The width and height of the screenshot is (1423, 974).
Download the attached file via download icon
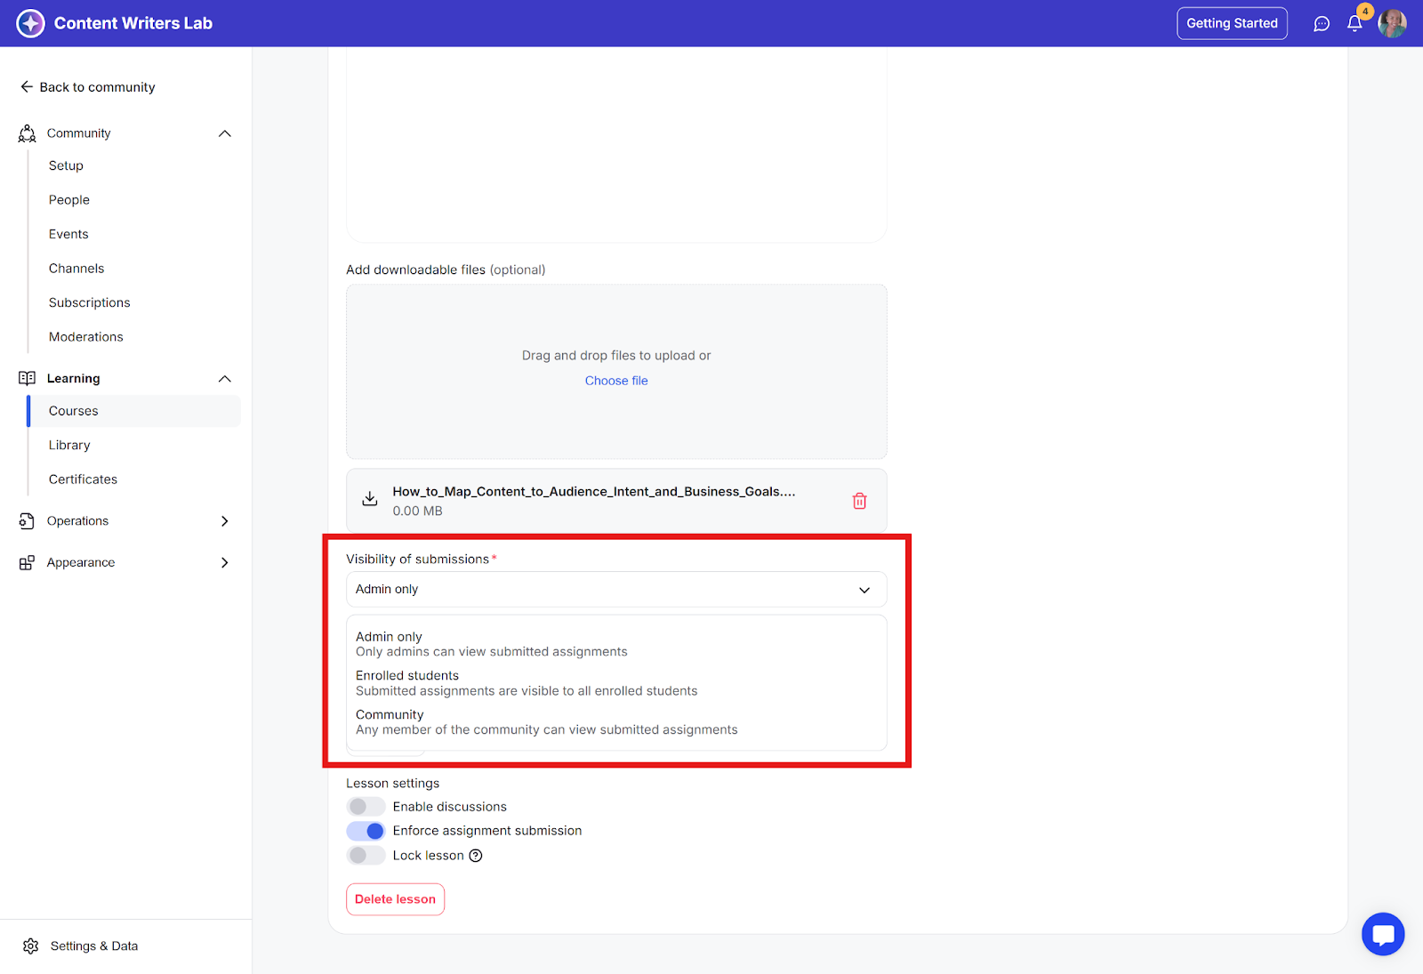[x=370, y=499]
